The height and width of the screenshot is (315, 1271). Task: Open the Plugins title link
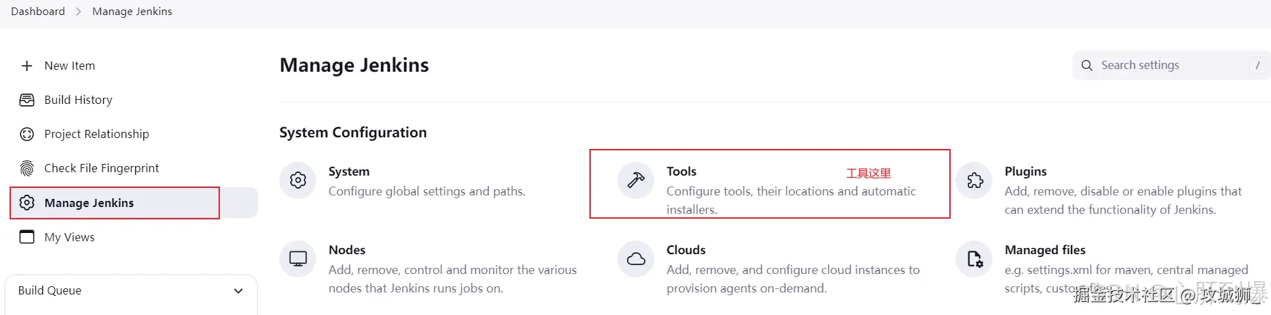(x=1025, y=172)
